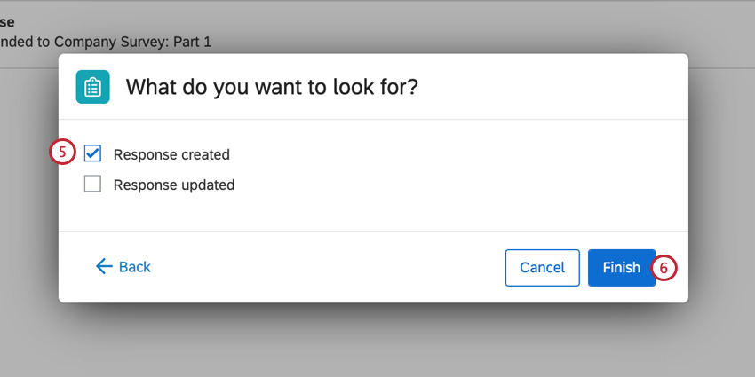Viewport: 755px width, 377px height.
Task: Click the dimmed backdrop below the dialog
Action: click(x=373, y=342)
